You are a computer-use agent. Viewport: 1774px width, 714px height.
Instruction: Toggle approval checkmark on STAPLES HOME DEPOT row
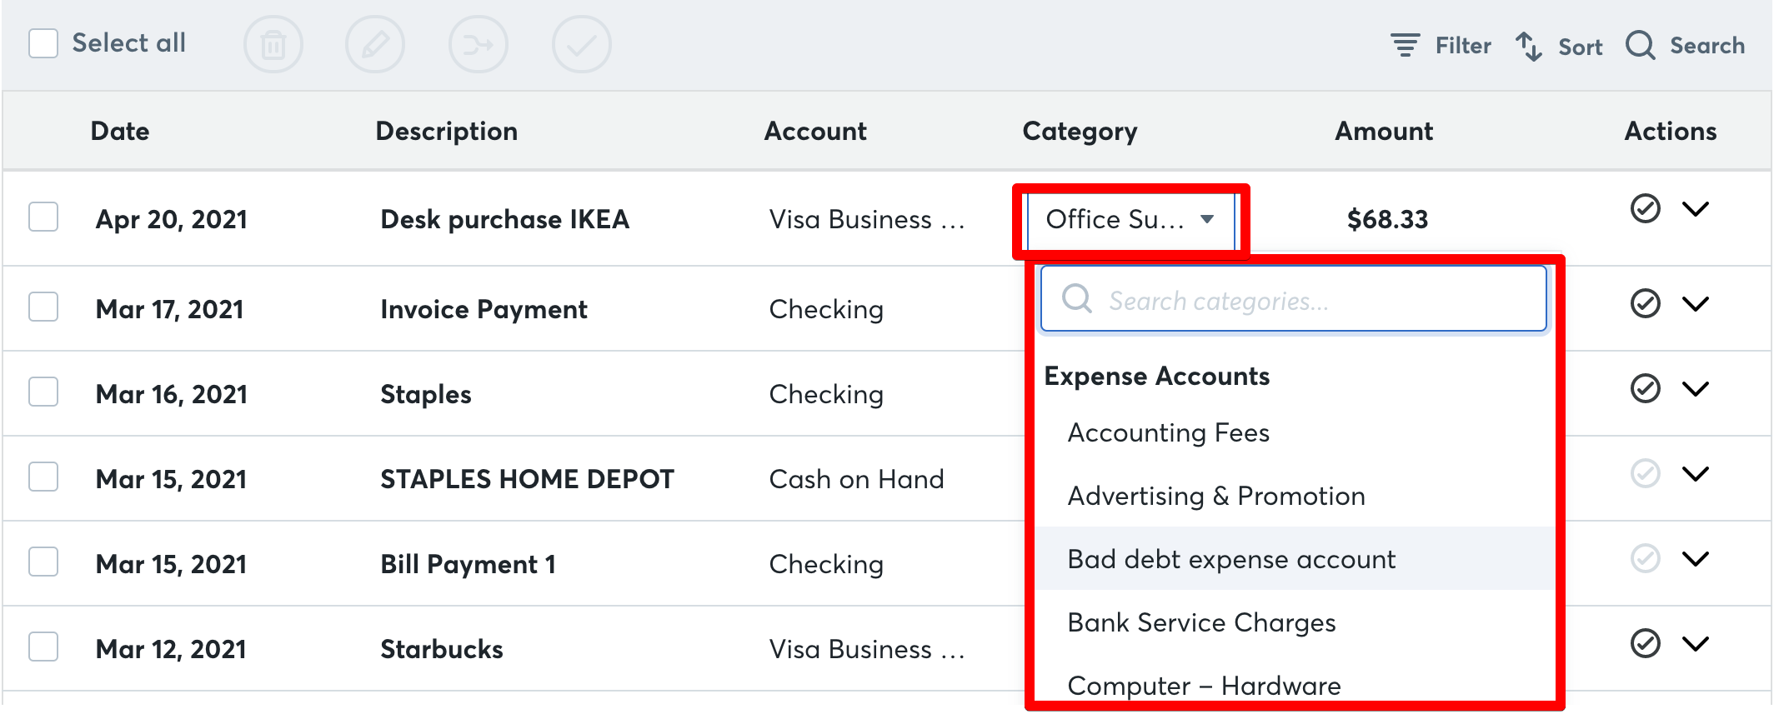pyautogui.click(x=1645, y=473)
